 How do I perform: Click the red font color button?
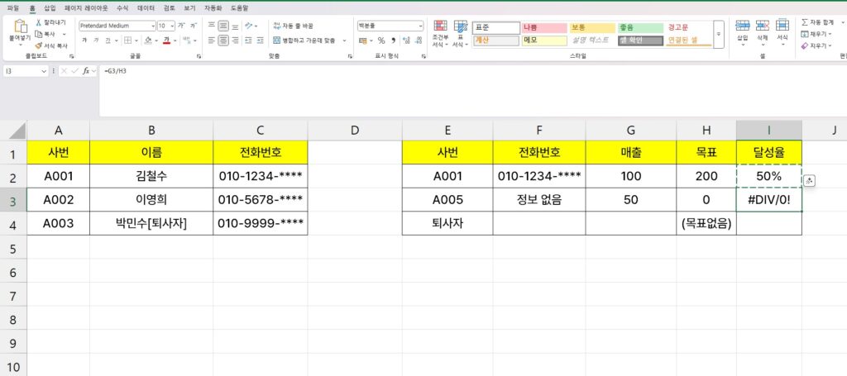166,40
